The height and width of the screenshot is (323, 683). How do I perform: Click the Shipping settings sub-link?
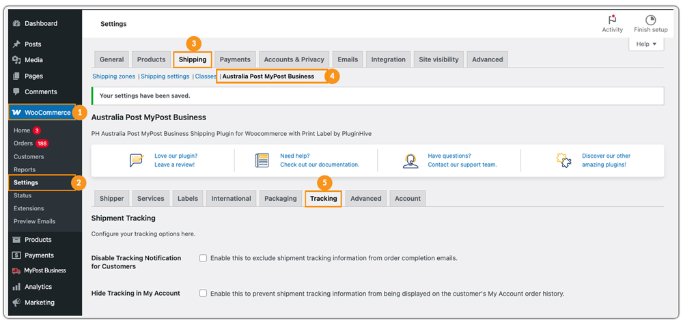(165, 76)
